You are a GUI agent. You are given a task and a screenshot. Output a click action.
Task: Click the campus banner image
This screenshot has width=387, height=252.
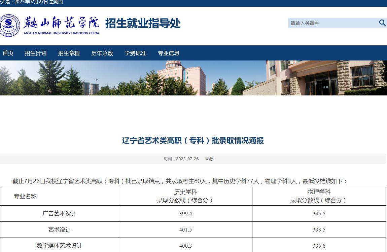tap(193, 78)
